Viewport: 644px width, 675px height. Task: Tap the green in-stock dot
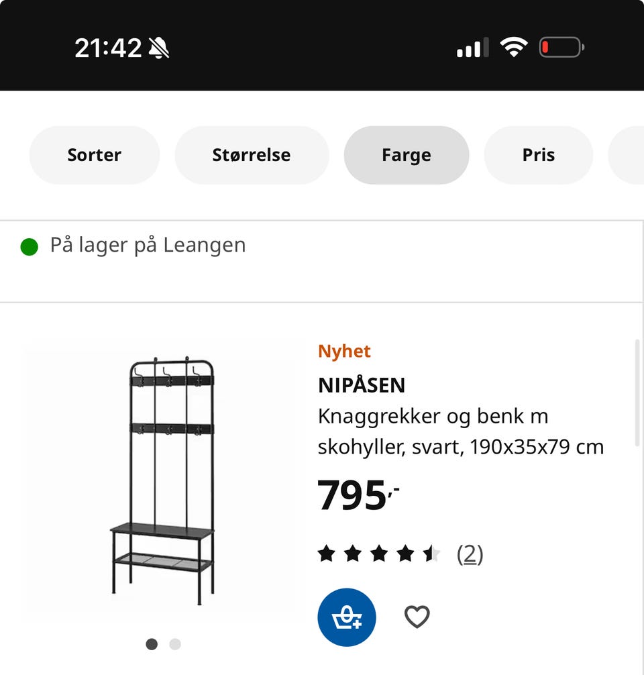(x=30, y=247)
